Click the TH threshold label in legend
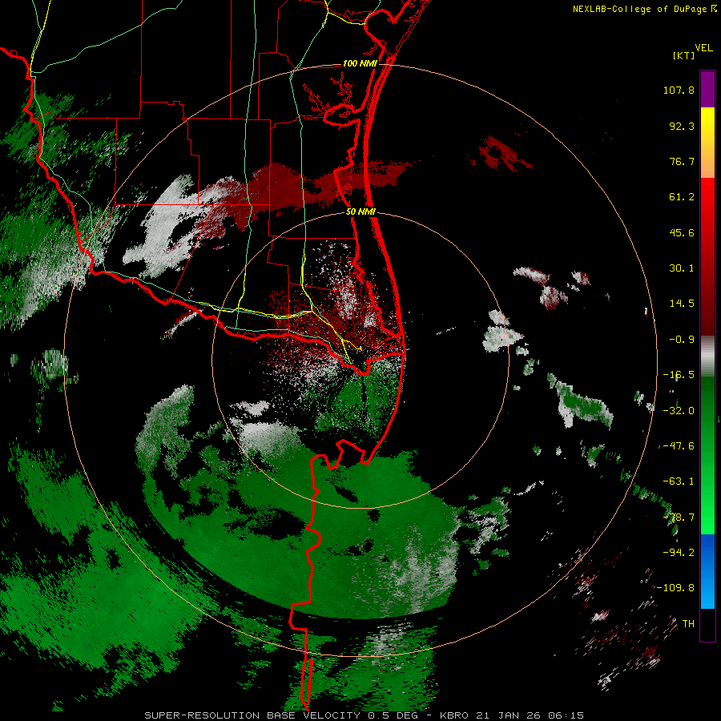Viewport: 721px width, 721px height. [x=688, y=624]
